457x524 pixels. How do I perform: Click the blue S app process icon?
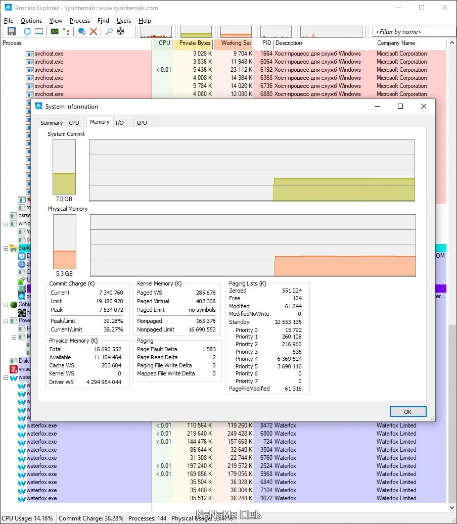[22, 256]
